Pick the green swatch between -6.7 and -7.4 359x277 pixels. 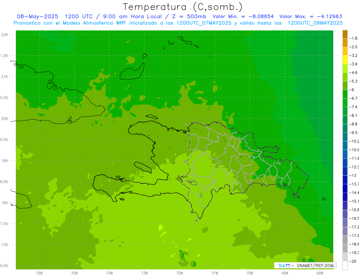coord(345,103)
